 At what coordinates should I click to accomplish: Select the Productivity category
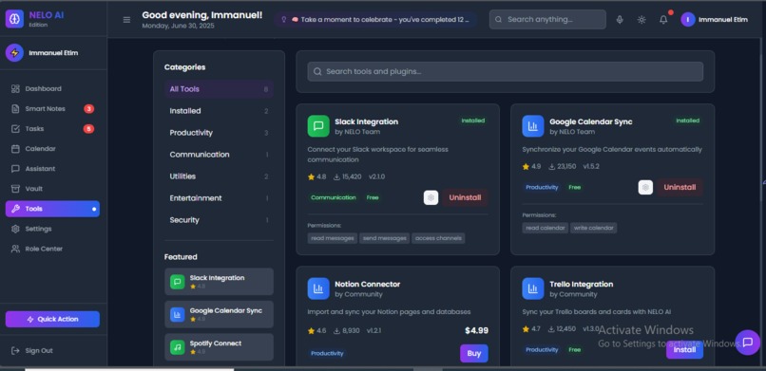[219, 133]
